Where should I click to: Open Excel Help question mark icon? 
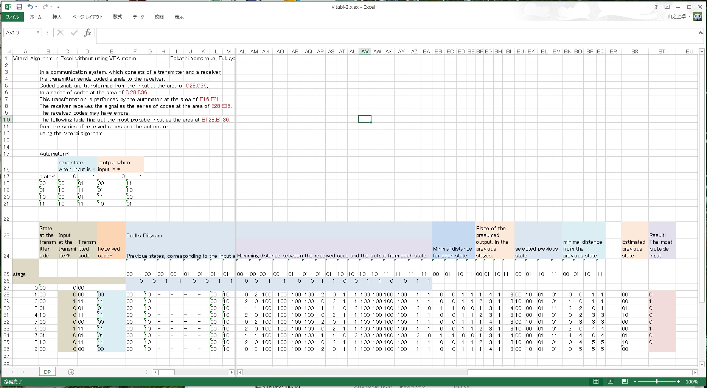[656, 7]
